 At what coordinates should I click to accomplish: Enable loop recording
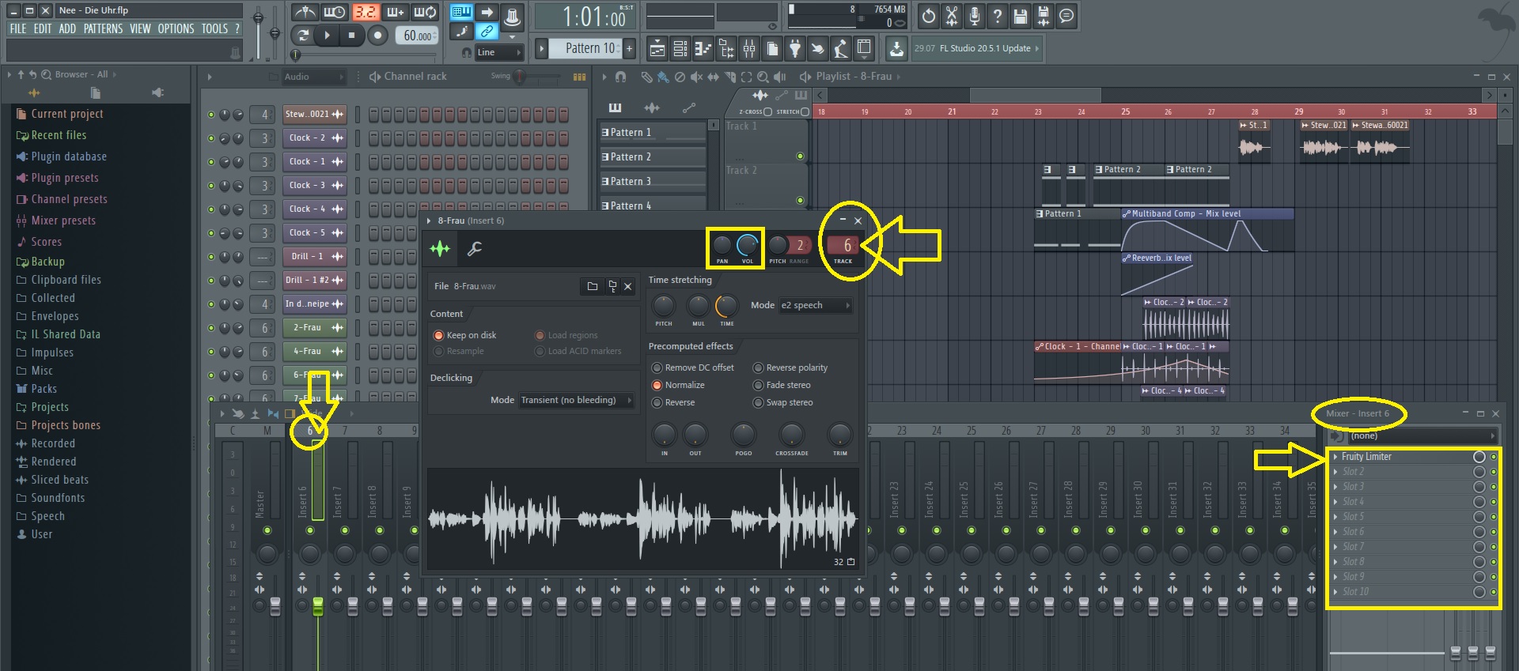click(x=425, y=13)
